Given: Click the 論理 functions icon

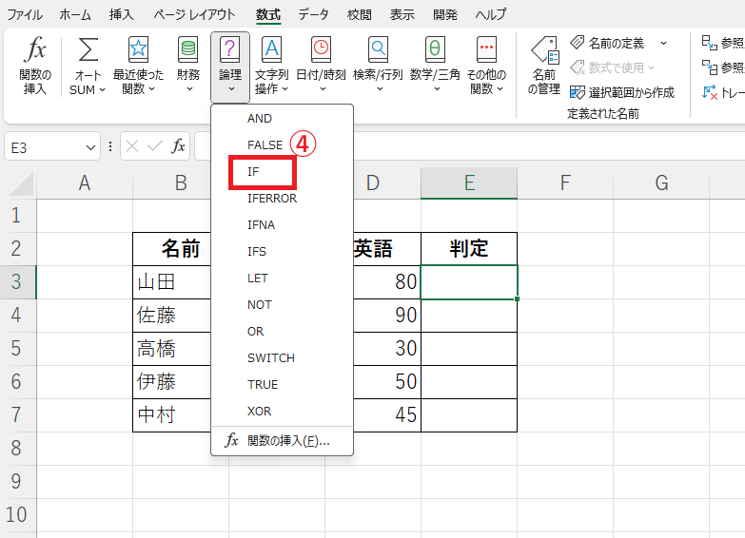Looking at the screenshot, I should tap(230, 49).
